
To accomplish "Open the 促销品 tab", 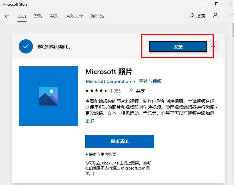I will point(97,16).
